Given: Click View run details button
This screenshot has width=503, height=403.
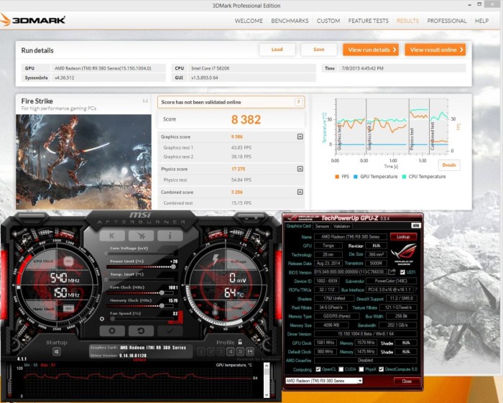Looking at the screenshot, I should pos(371,50).
